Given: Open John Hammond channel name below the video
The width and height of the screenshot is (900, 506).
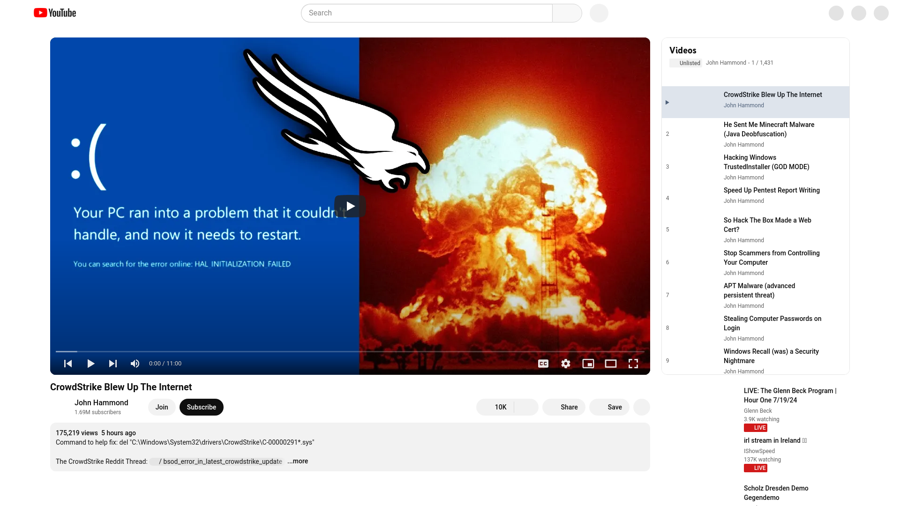Looking at the screenshot, I should click(x=101, y=402).
